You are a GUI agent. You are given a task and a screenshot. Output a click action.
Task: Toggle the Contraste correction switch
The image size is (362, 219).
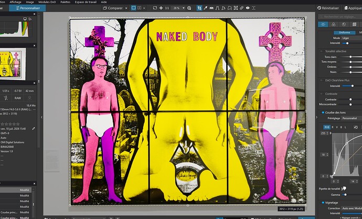(x=322, y=94)
